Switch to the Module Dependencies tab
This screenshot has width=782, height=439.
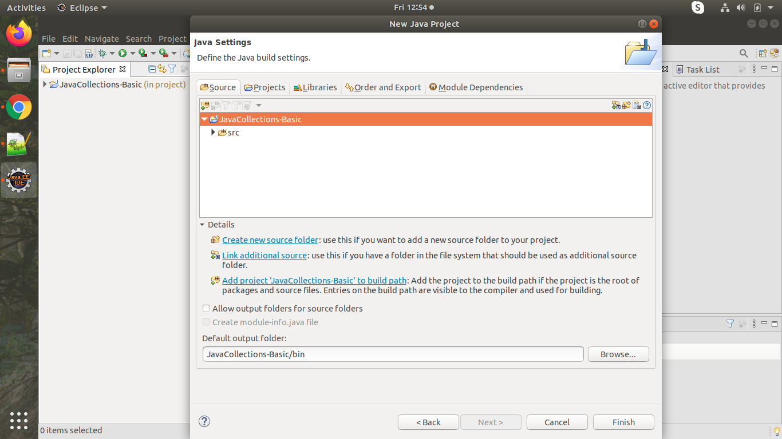click(x=476, y=87)
